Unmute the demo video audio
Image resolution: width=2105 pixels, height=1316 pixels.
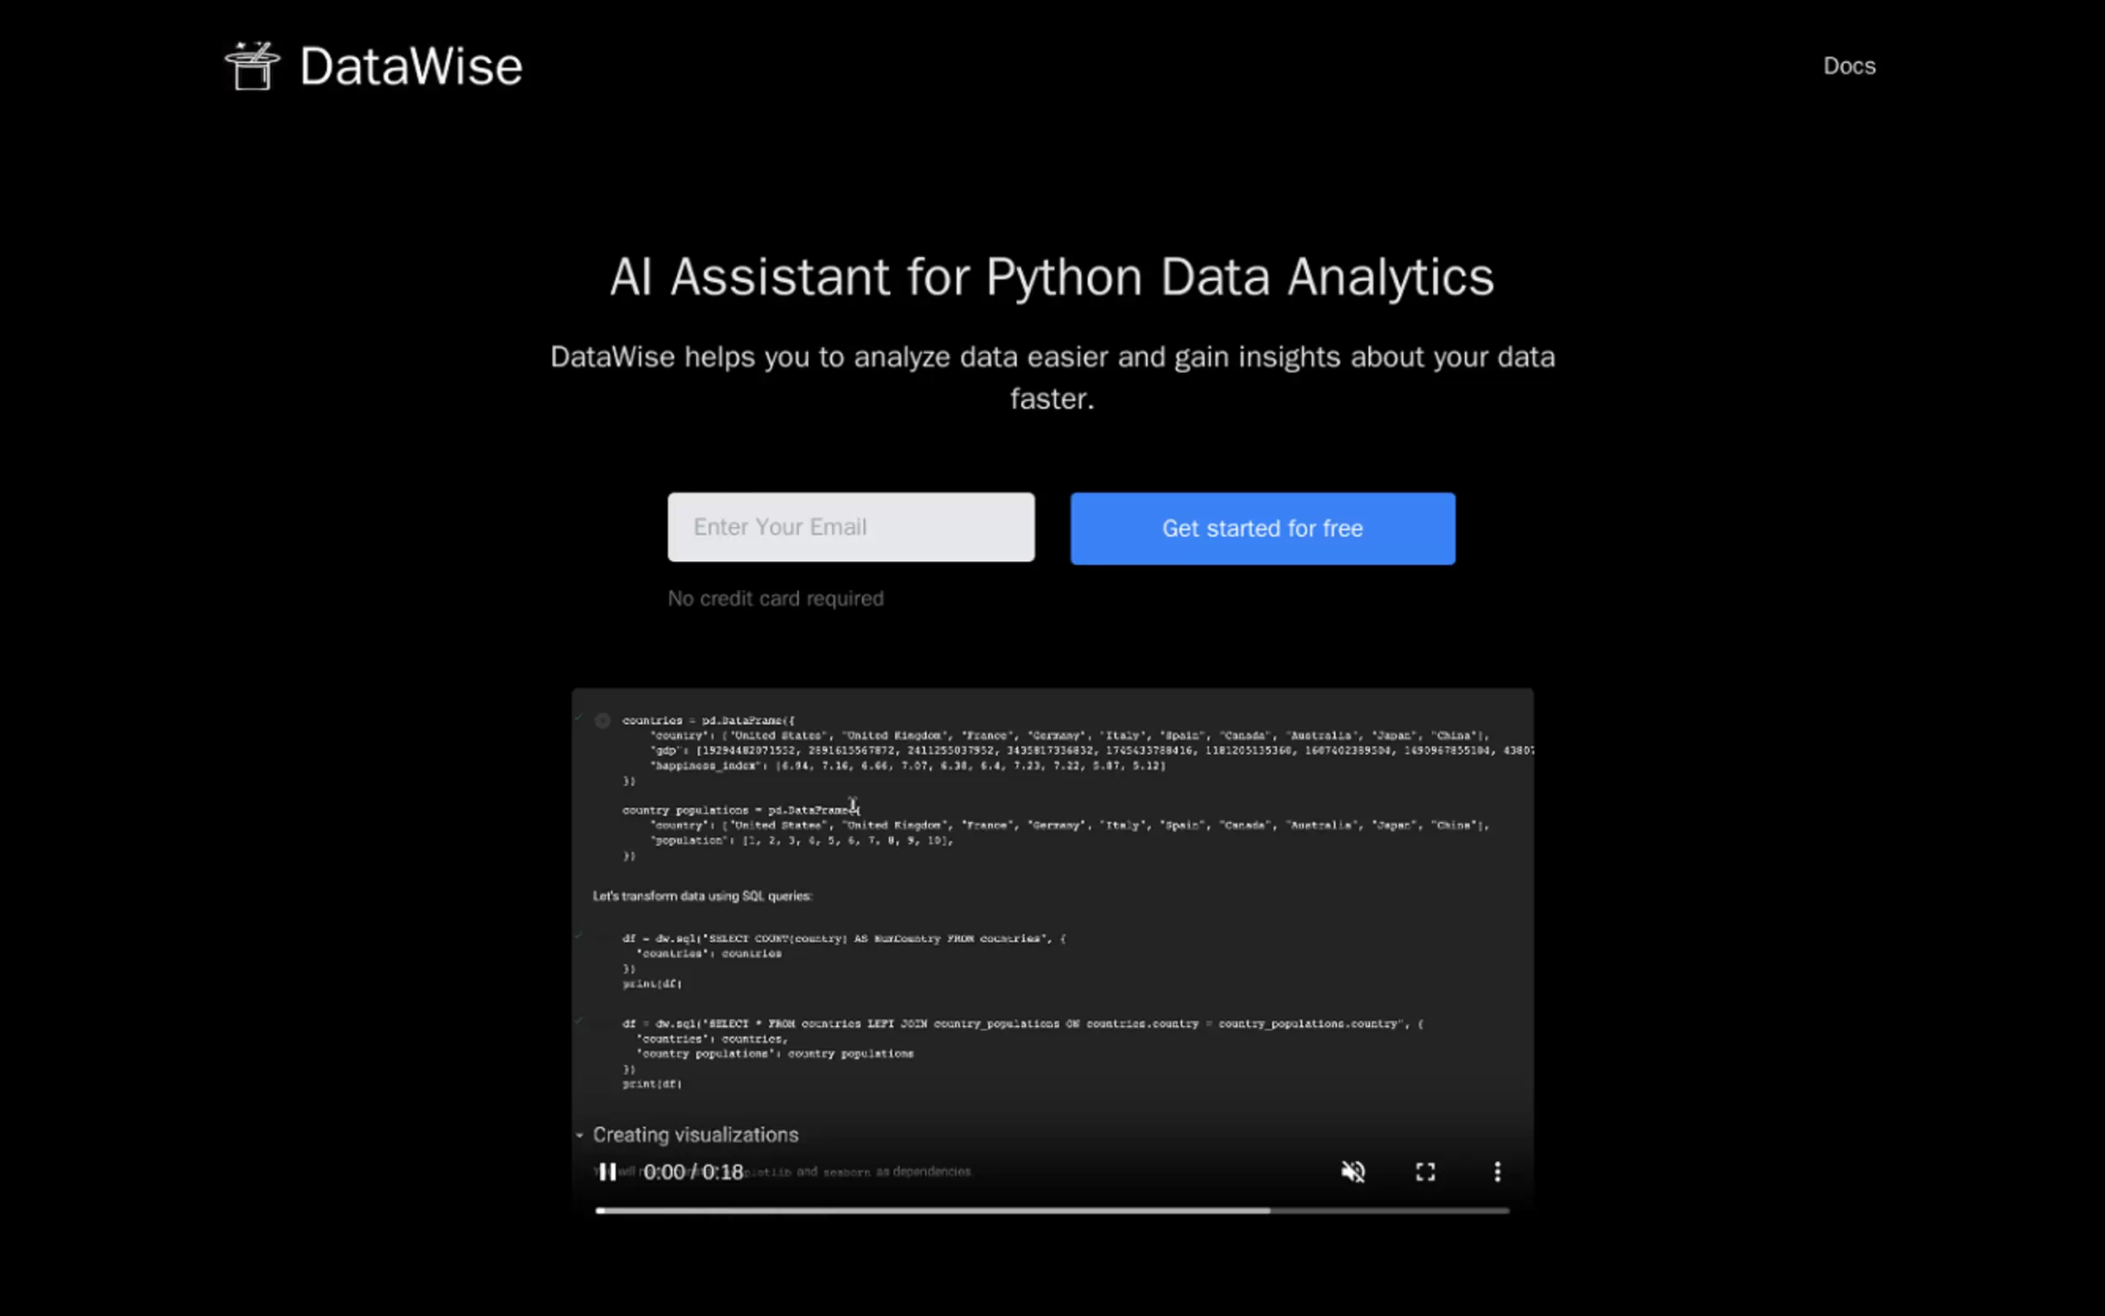coord(1353,1173)
